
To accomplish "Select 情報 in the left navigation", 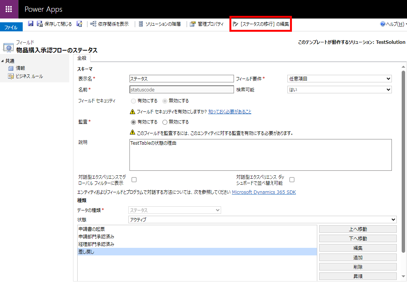I will click(x=20, y=68).
